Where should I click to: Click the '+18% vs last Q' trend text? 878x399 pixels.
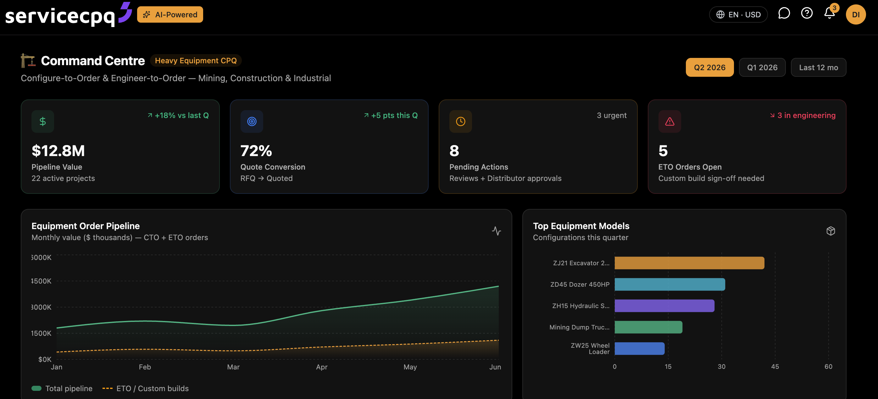click(178, 115)
